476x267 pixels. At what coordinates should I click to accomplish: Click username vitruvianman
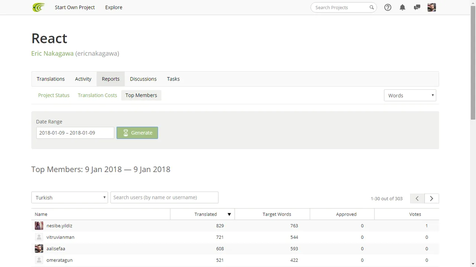(60, 237)
